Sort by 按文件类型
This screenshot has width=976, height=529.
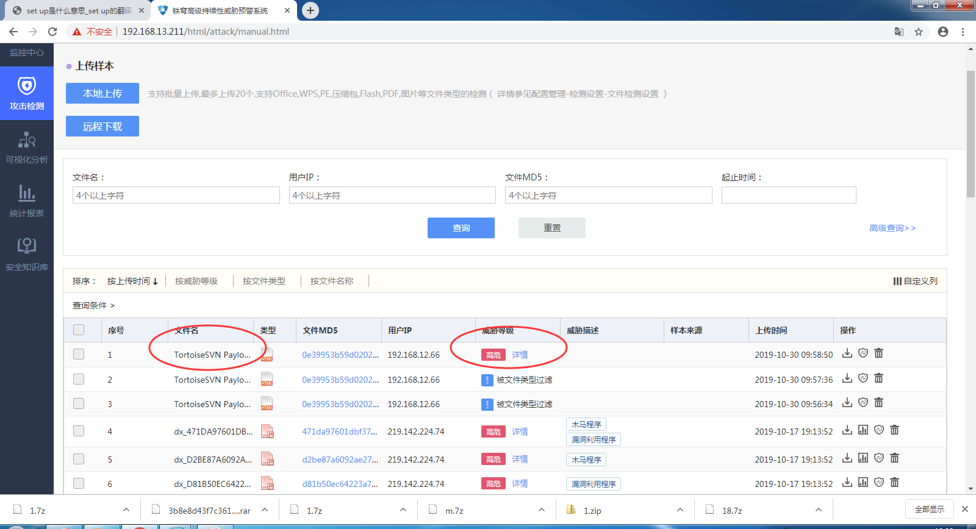pyautogui.click(x=264, y=281)
